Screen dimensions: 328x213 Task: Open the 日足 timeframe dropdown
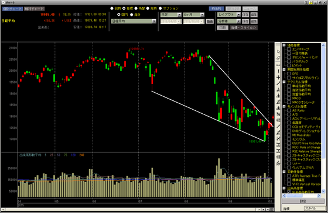[x=179, y=15]
